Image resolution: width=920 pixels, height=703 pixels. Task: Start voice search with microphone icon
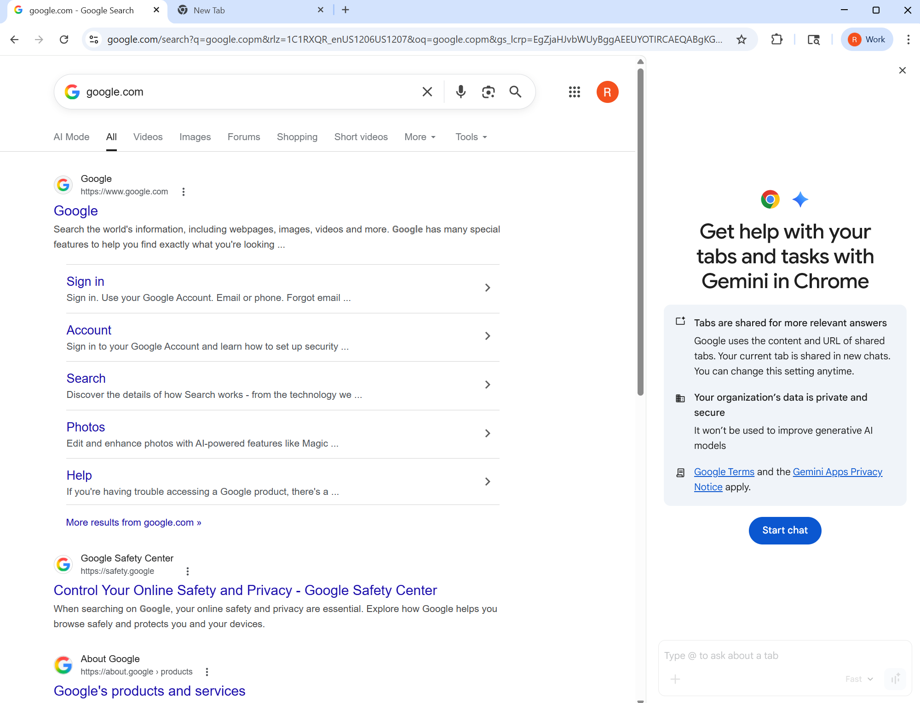tap(460, 92)
